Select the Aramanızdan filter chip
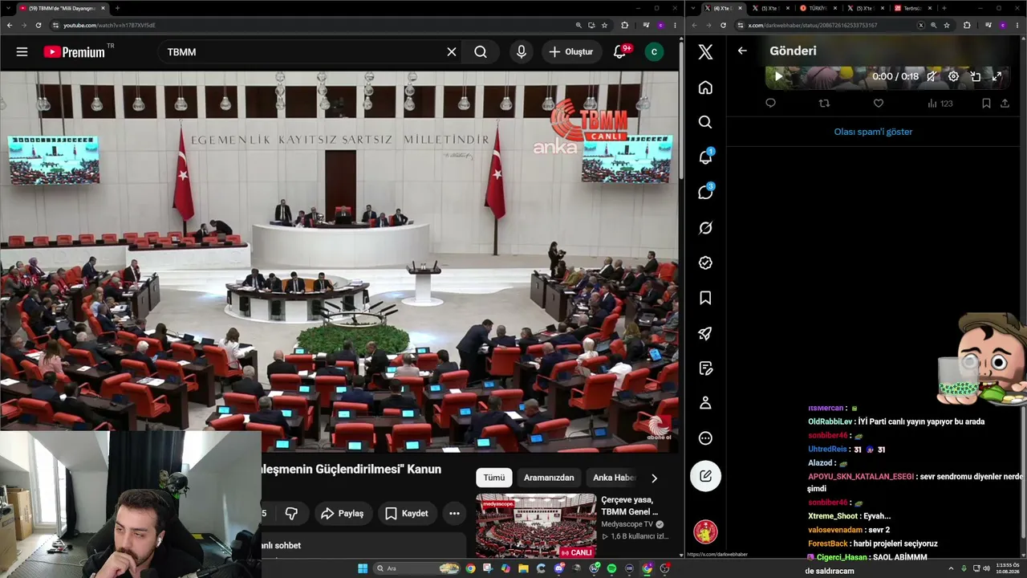 click(549, 478)
